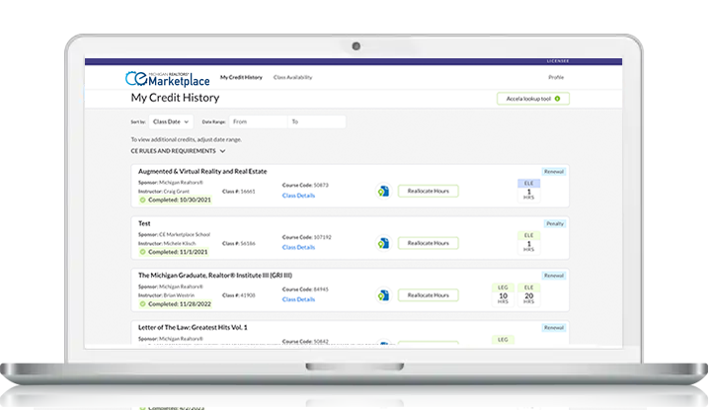Open the Class Availability tab
The width and height of the screenshot is (711, 410).
click(293, 77)
